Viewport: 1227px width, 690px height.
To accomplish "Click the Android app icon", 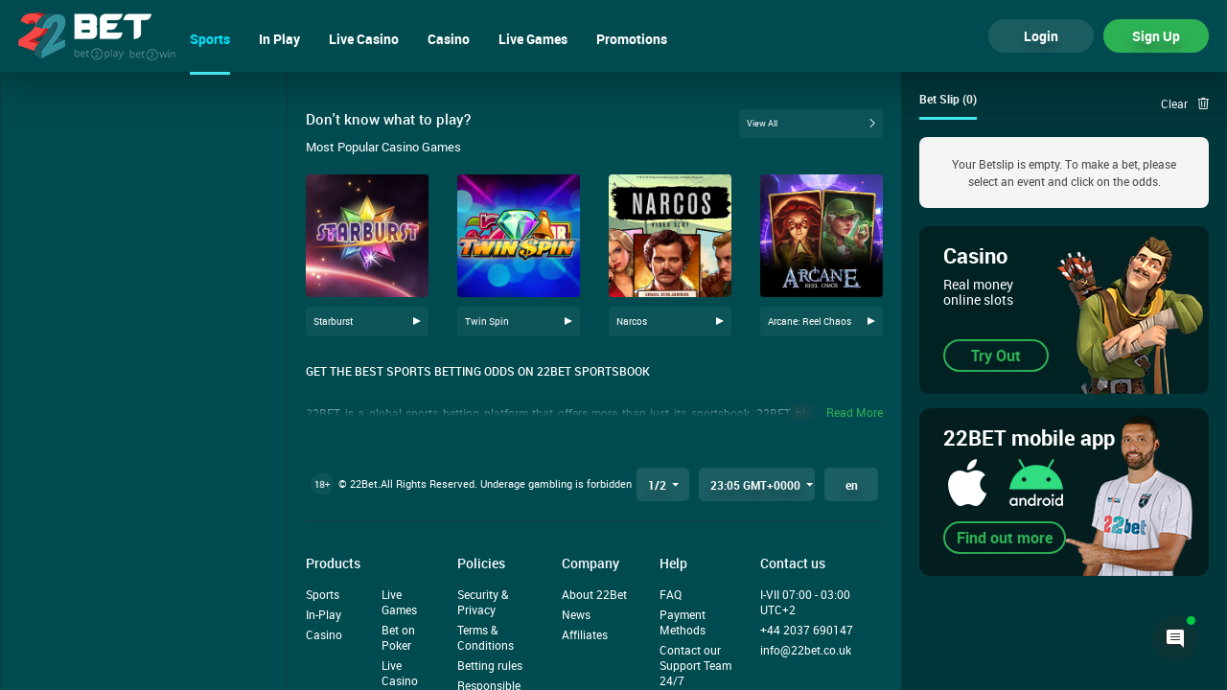I will pyautogui.click(x=1036, y=483).
